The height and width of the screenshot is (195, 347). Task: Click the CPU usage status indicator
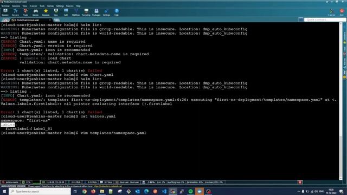click(26, 182)
